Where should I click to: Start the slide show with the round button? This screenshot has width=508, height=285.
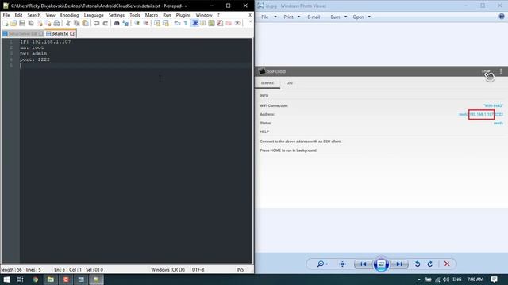381,264
